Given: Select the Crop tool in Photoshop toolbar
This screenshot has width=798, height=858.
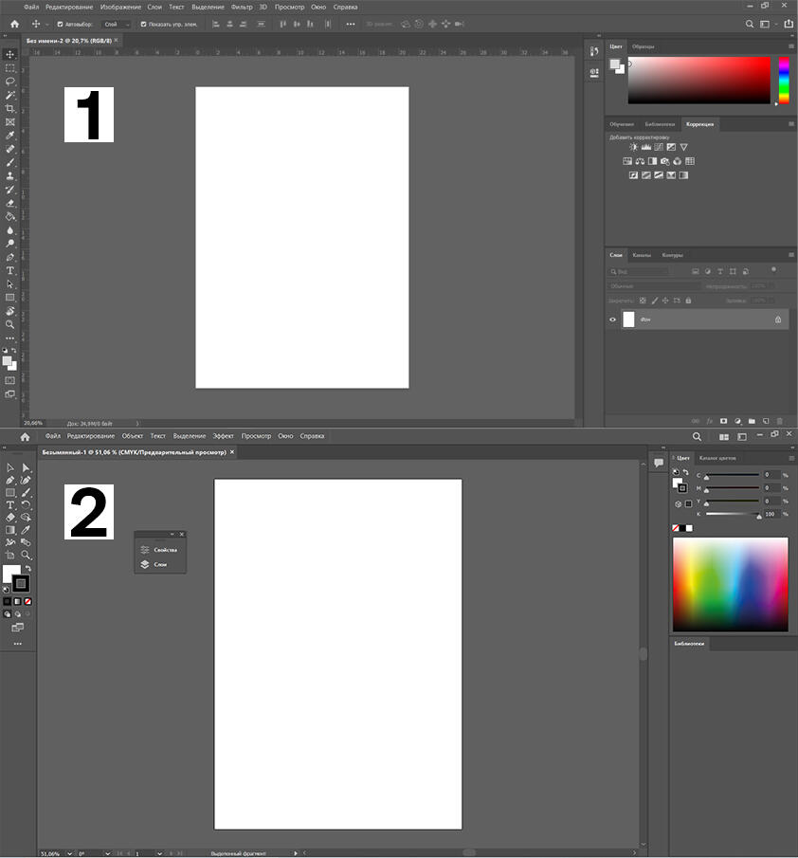Looking at the screenshot, I should (x=9, y=109).
